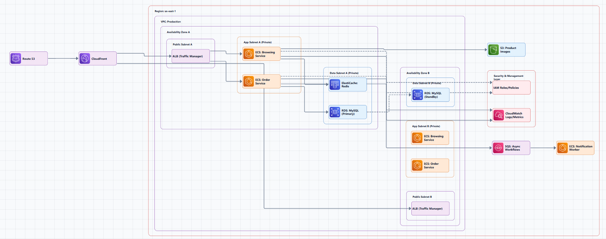
Task: Click the 'Data Subnet A (Private)' label
Action: (x=344, y=73)
